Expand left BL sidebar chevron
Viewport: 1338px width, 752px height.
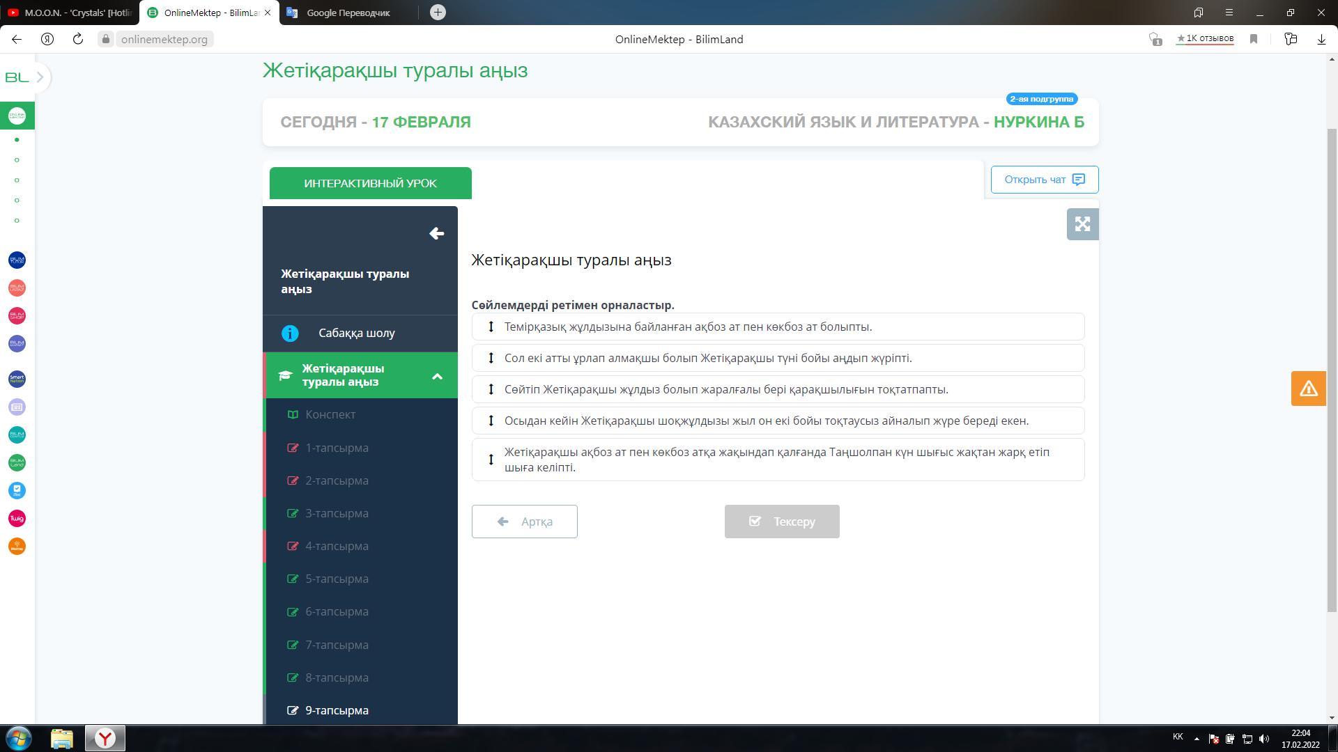pos(40,77)
